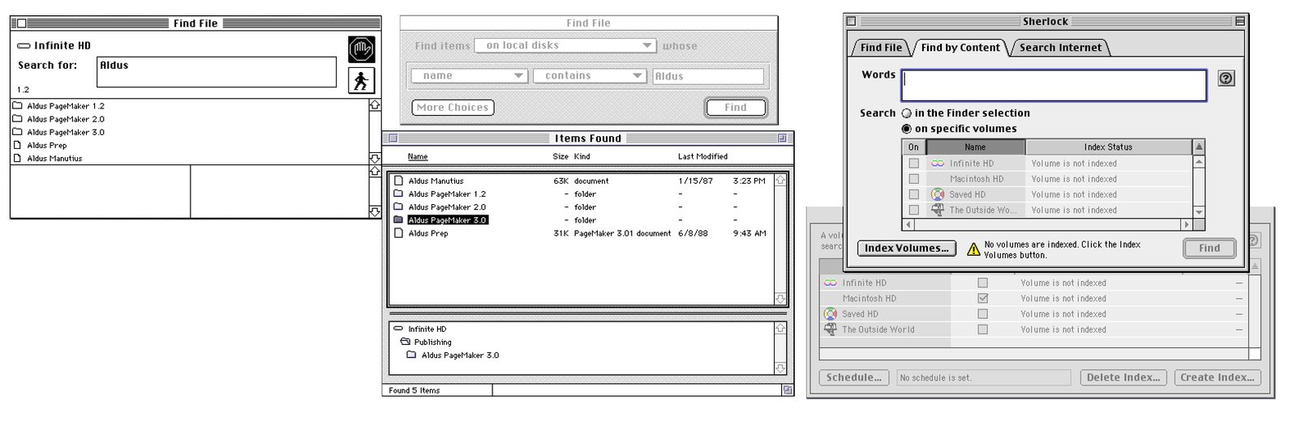The height and width of the screenshot is (421, 1297).
Task: Check the Infinite HD checkbox in Sherlock's volume list
Action: 914,164
